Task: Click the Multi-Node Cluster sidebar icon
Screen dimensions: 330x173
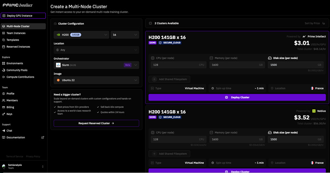Action: coord(4,26)
